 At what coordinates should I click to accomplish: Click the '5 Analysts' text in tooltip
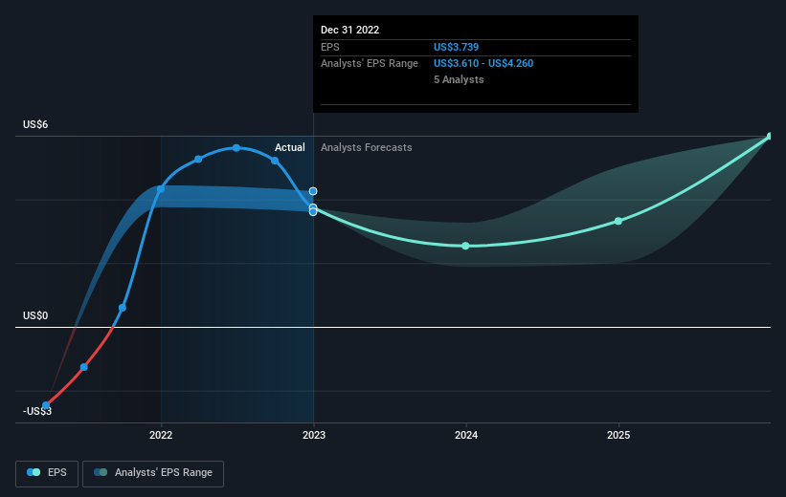(459, 79)
